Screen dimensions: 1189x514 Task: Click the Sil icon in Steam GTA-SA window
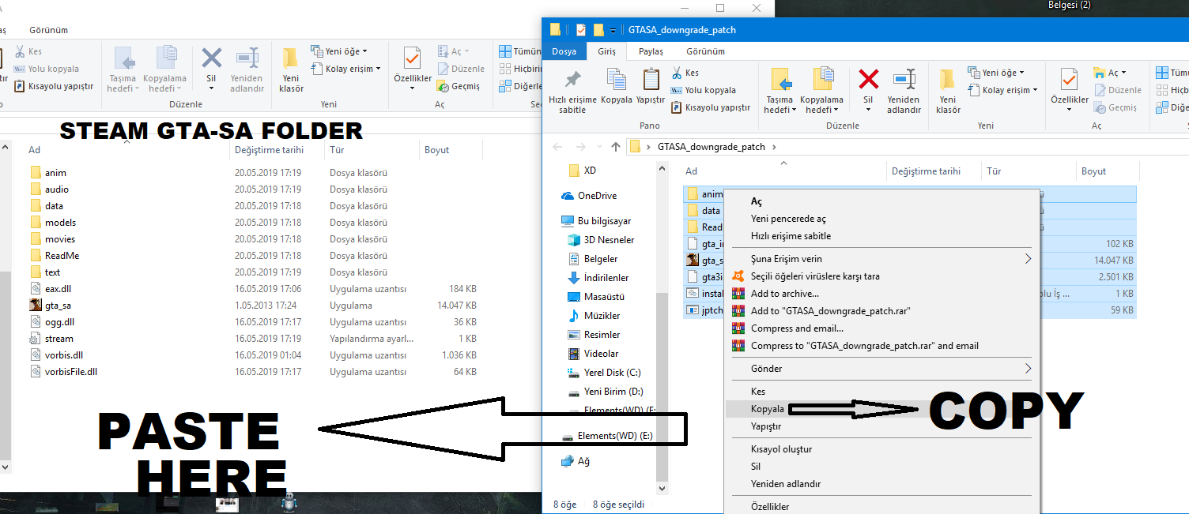[x=211, y=58]
